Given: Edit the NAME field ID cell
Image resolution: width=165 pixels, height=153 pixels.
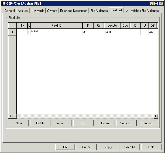Looking at the screenshot, I should [x=56, y=32].
